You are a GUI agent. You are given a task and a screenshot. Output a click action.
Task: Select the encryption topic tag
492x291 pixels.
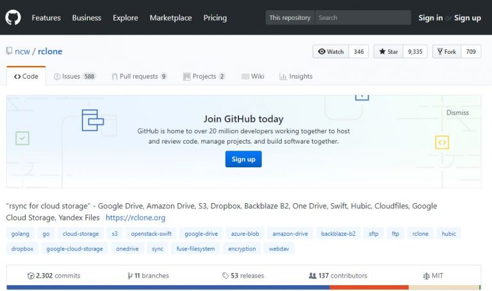point(242,249)
